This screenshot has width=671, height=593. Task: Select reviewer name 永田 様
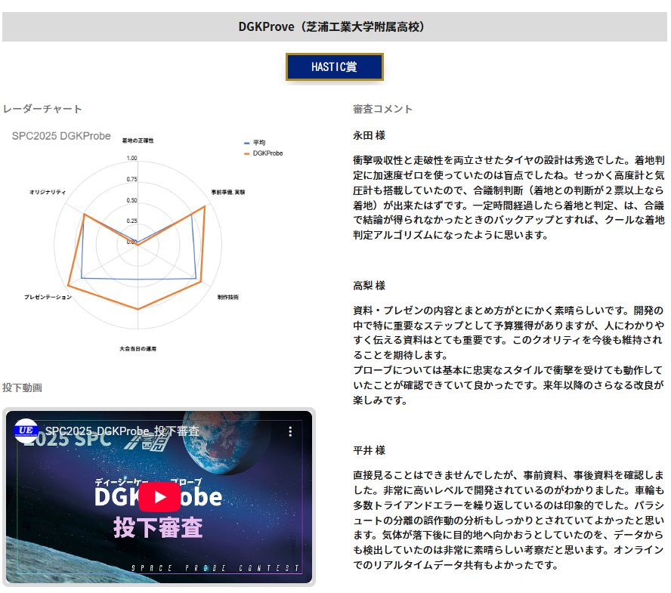pos(369,136)
